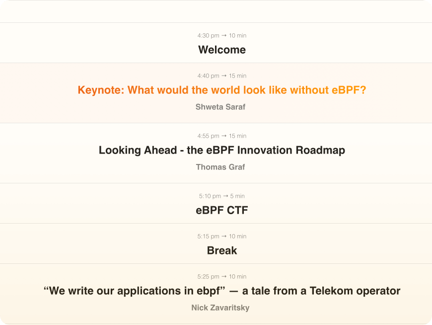Viewport: 432px width, 325px height.
Task: Click the 5:25 pm 10 min label
Action: (222, 276)
